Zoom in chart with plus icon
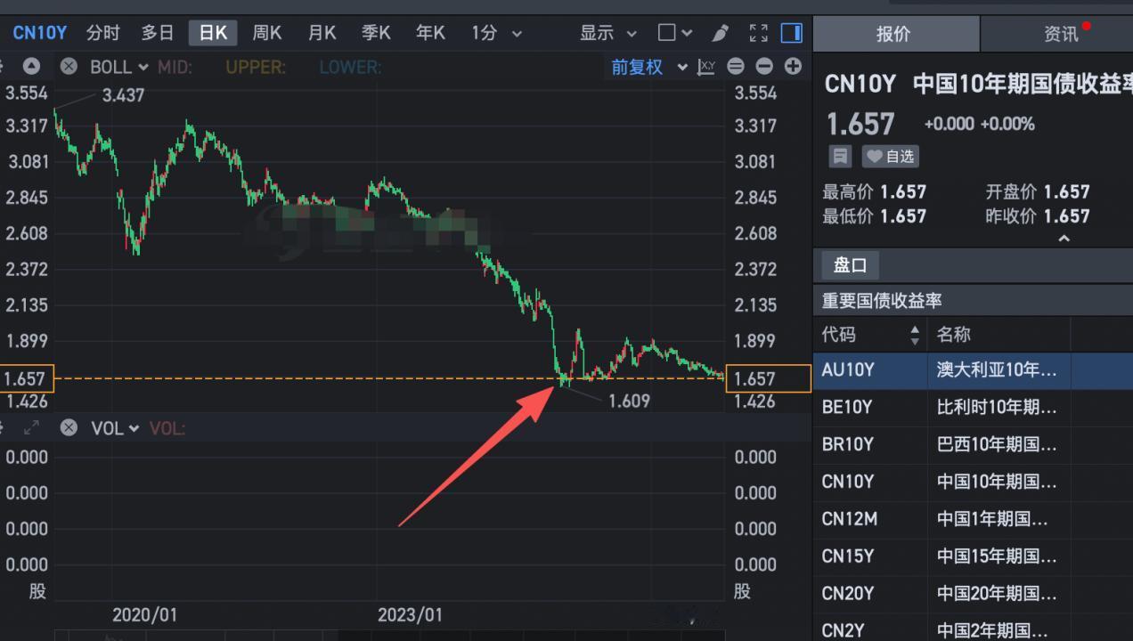Image resolution: width=1133 pixels, height=641 pixels. point(793,67)
